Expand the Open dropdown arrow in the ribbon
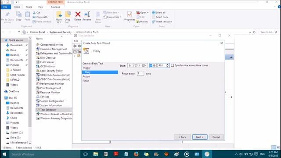Viewport: 281px width, 158px height. [x=148, y=13]
